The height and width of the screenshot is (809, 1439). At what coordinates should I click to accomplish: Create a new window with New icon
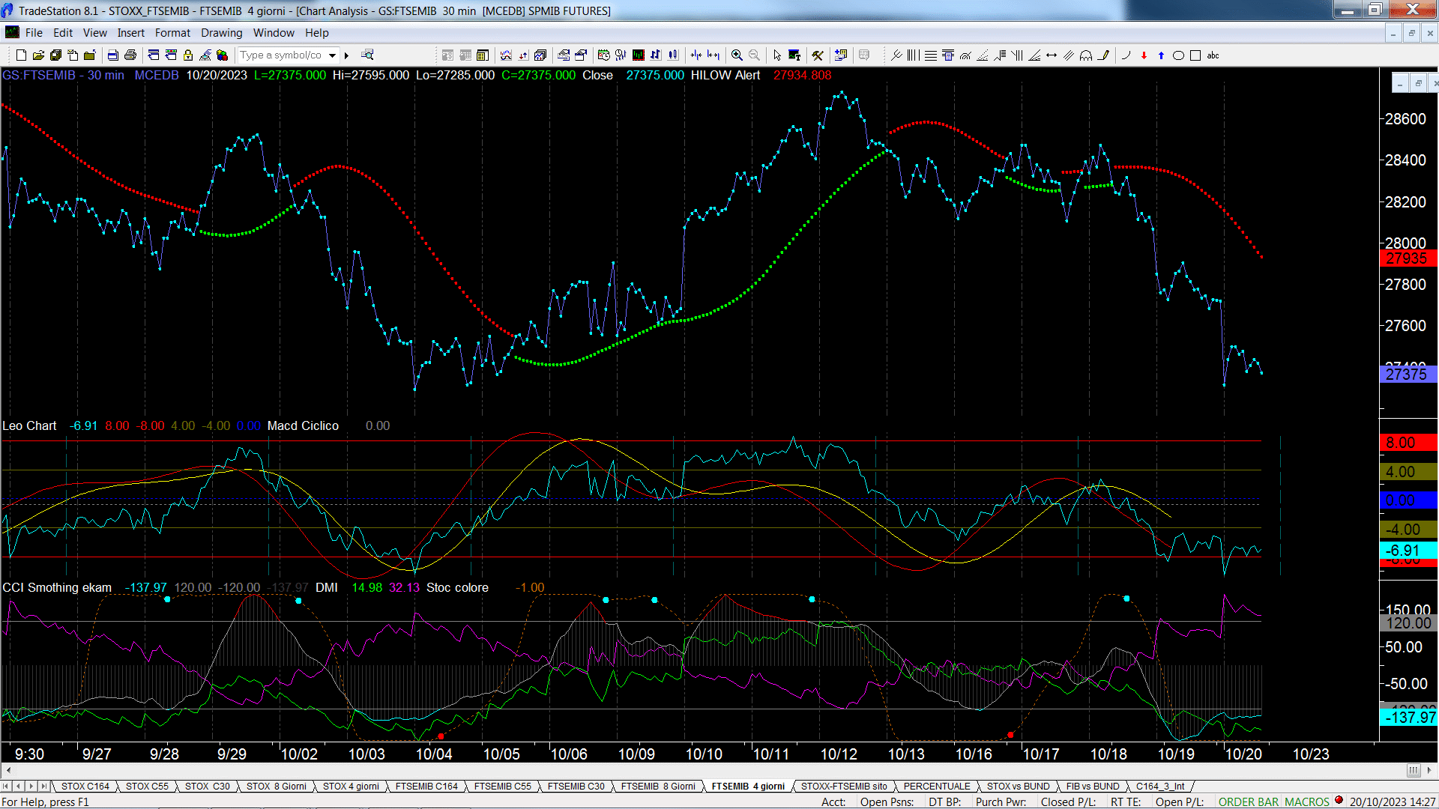(x=21, y=55)
